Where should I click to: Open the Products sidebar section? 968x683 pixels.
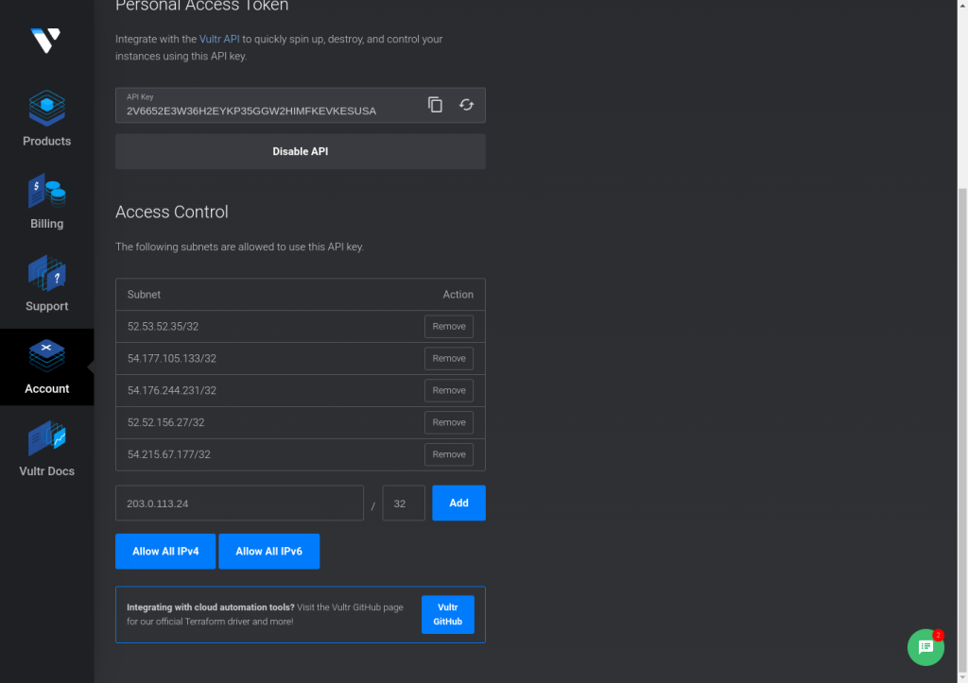tap(46, 118)
